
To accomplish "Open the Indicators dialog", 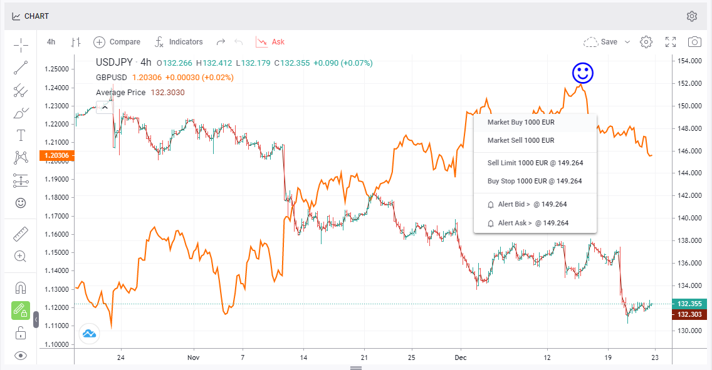I will pyautogui.click(x=179, y=42).
